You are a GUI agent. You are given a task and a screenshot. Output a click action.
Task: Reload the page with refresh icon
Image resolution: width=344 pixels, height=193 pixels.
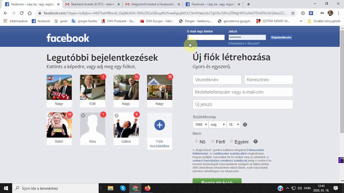(21, 13)
